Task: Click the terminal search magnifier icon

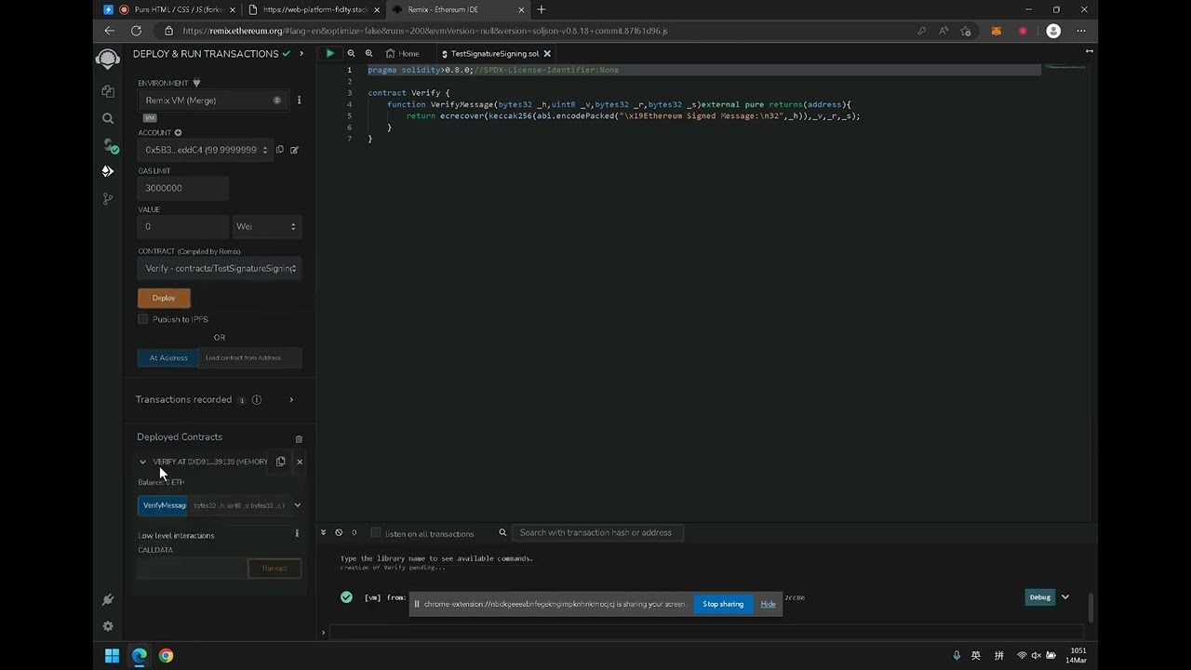Action: click(502, 533)
